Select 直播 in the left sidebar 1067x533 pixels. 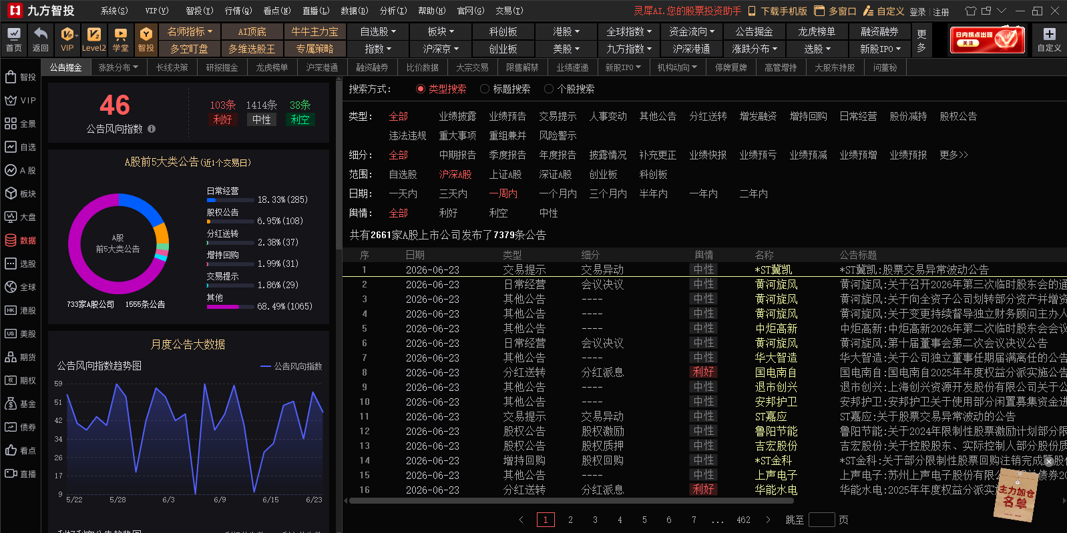[x=20, y=474]
